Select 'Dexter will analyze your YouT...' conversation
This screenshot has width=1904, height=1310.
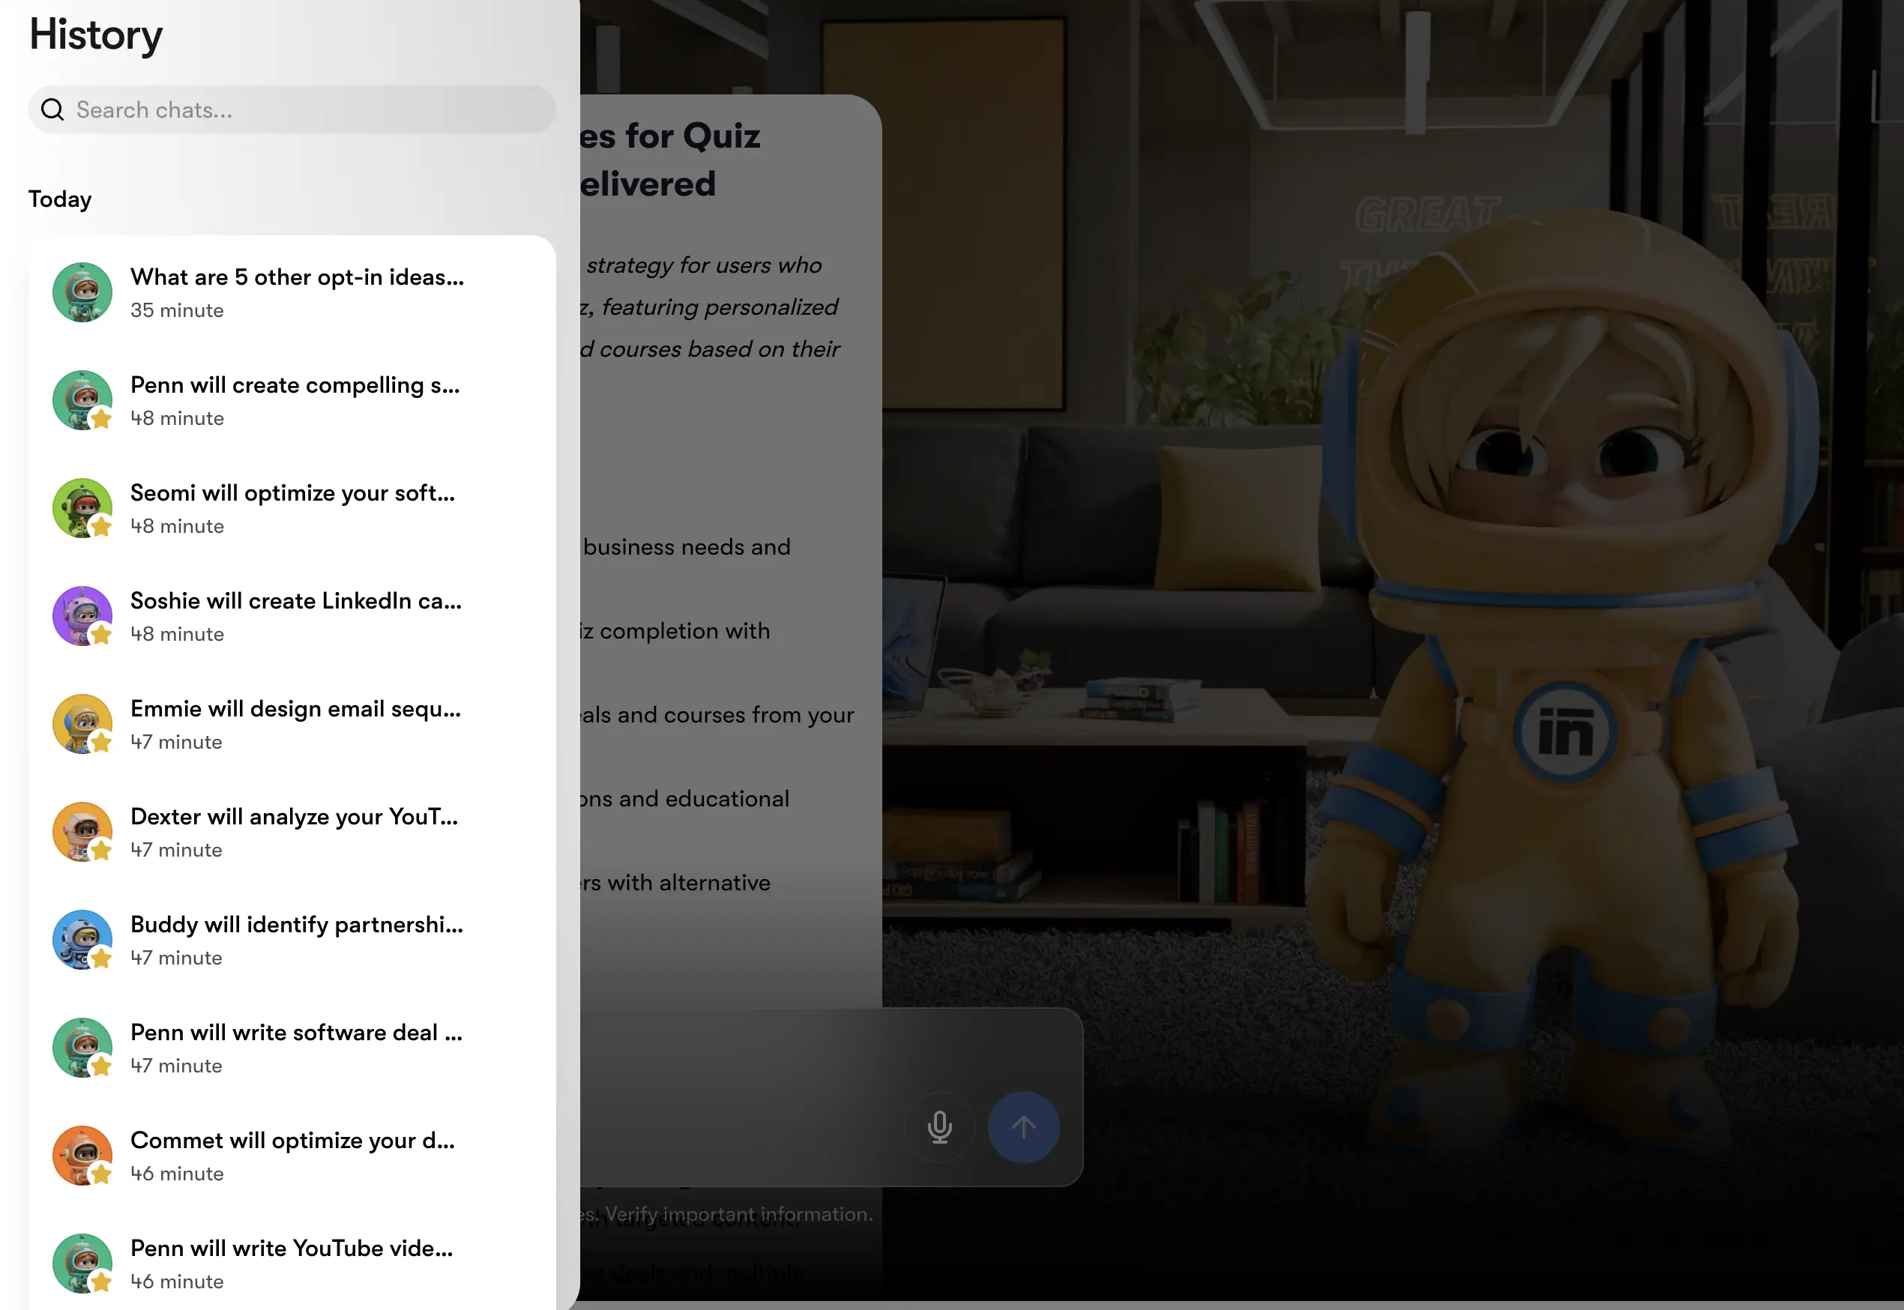[x=294, y=817]
